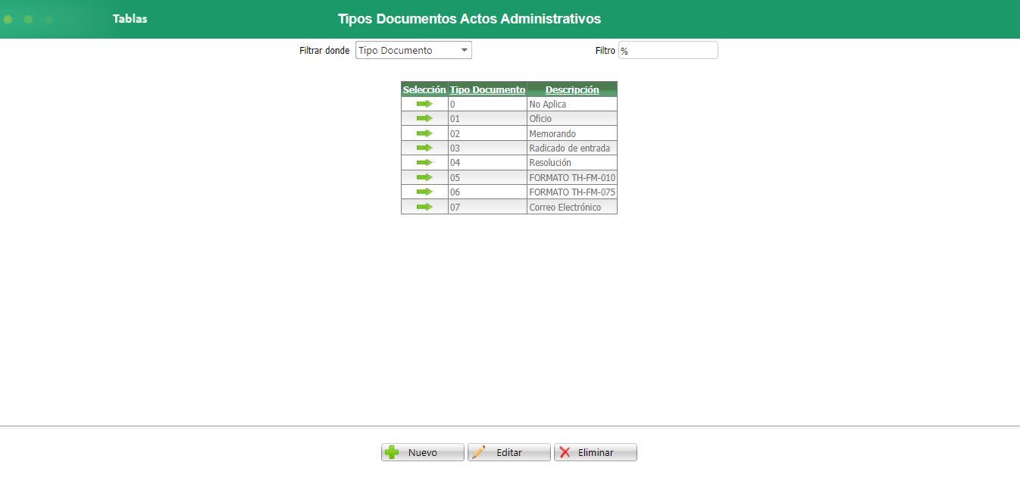Click document type code '03'

pyautogui.click(x=455, y=148)
